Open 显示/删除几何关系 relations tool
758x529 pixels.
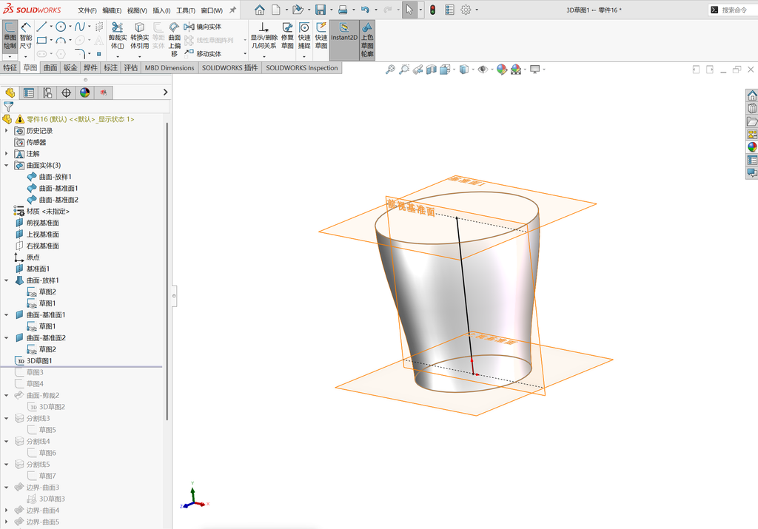point(264,36)
